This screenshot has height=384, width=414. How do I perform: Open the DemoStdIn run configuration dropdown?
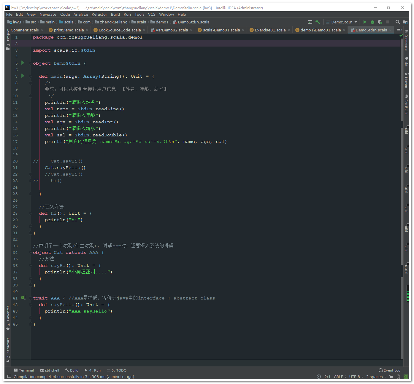341,22
